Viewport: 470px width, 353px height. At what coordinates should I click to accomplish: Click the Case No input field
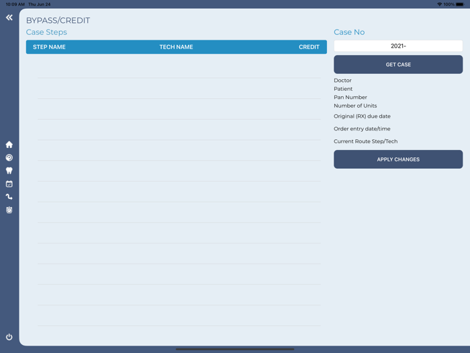(x=398, y=46)
